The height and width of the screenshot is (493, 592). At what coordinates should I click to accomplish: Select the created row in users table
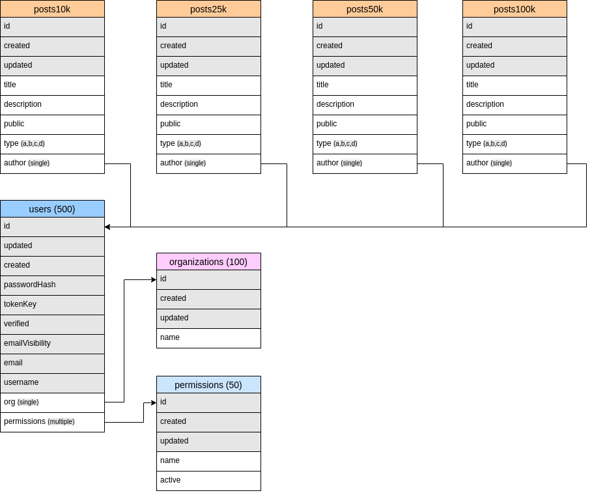(53, 266)
